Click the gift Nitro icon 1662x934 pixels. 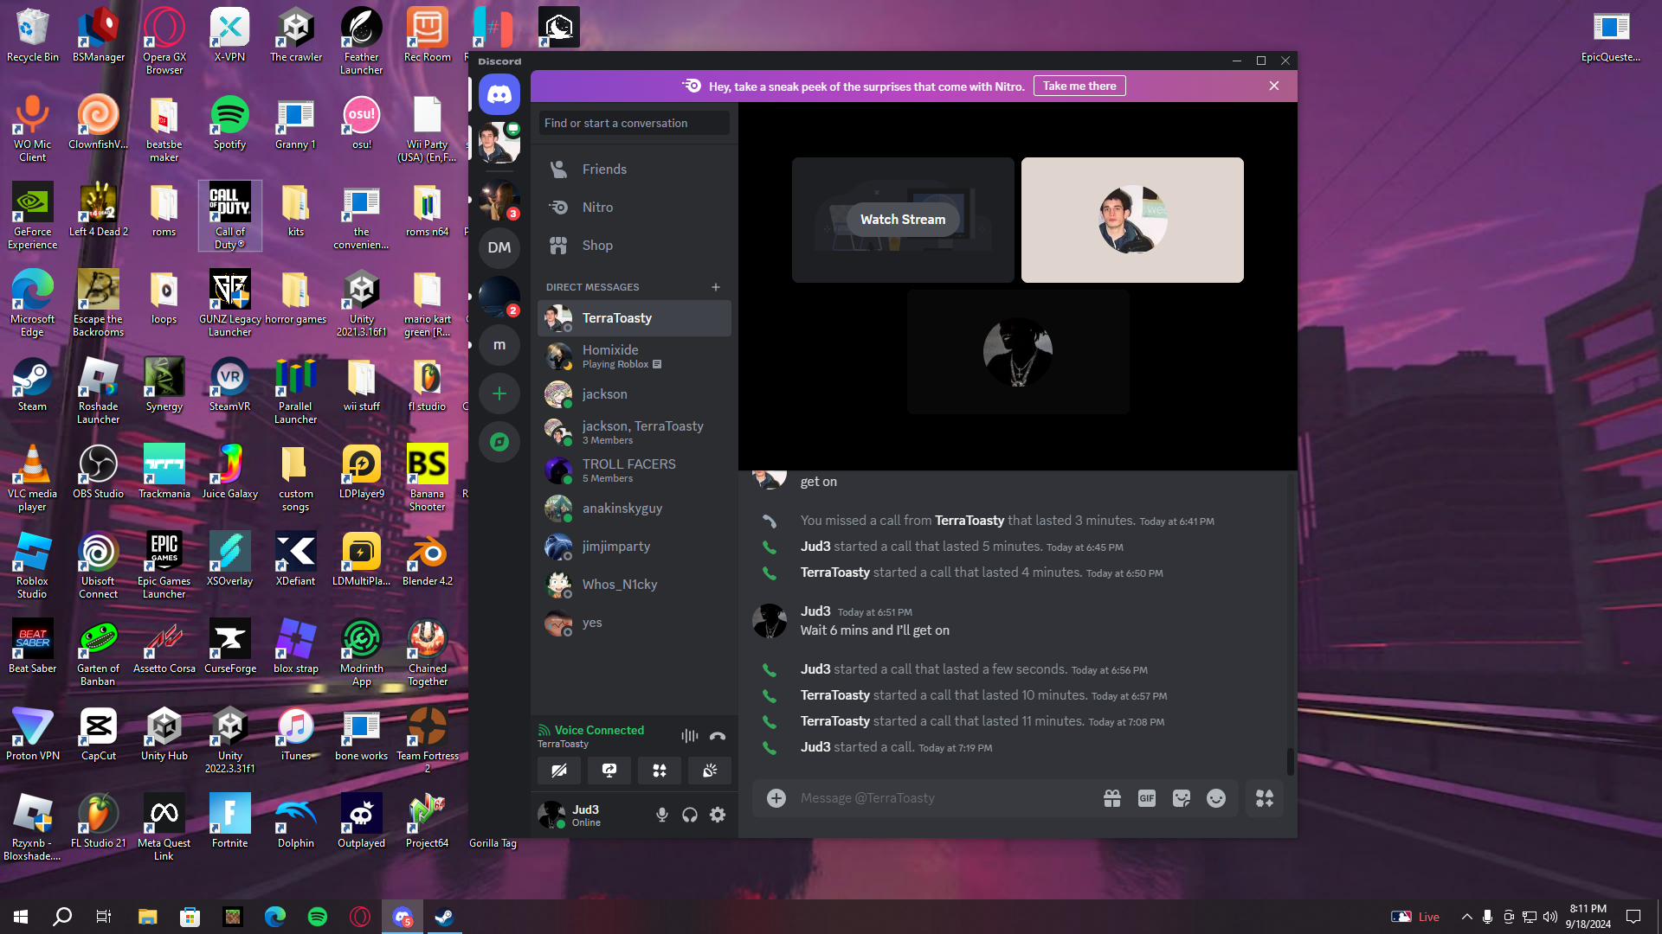click(1112, 798)
